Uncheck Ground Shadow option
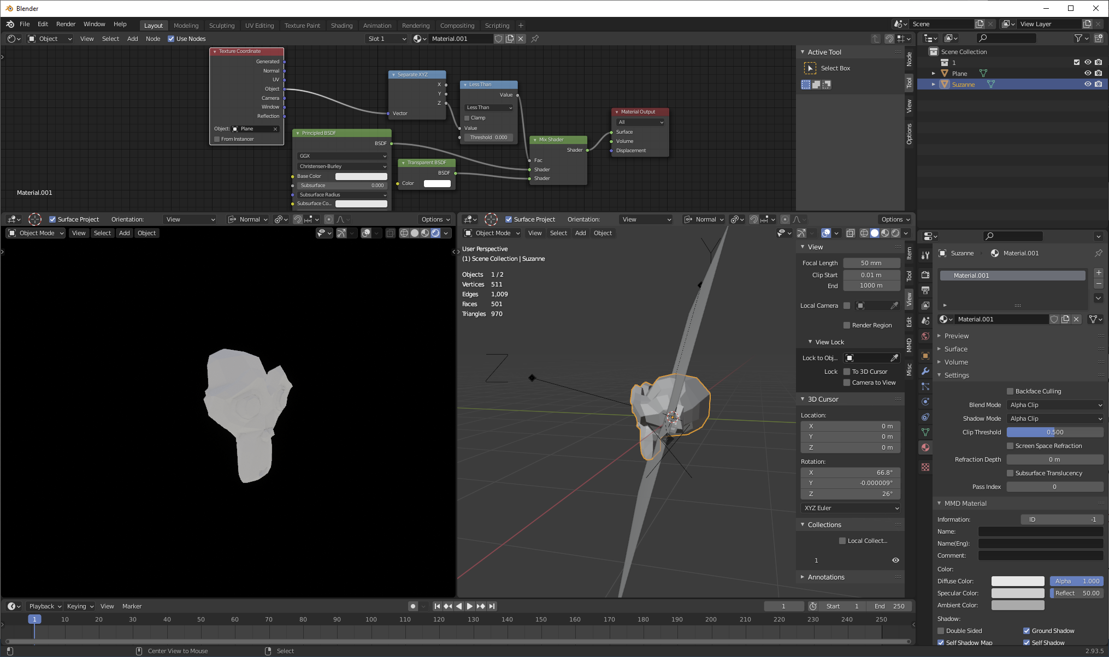Image resolution: width=1109 pixels, height=657 pixels. point(1027,631)
